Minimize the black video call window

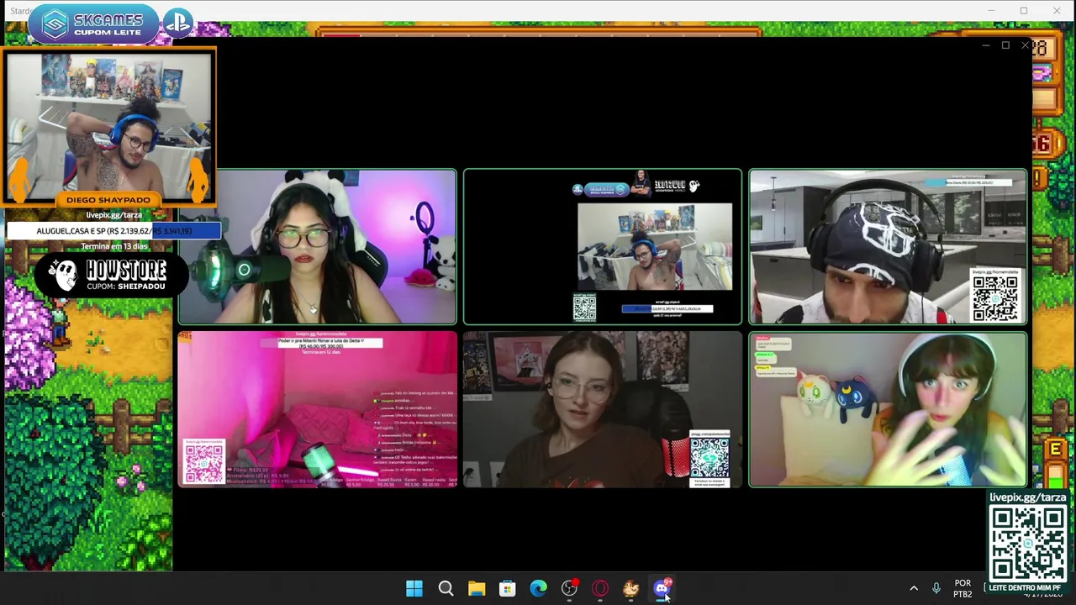[x=985, y=45]
